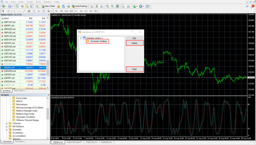
Task: Click the New Order button
Action: point(48,6)
